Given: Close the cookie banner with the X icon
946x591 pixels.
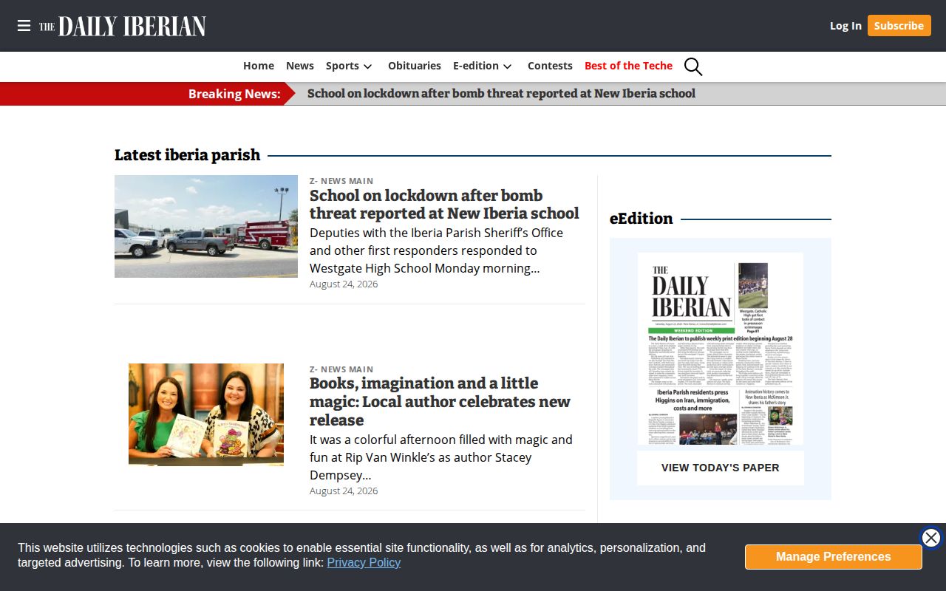Looking at the screenshot, I should (x=931, y=538).
